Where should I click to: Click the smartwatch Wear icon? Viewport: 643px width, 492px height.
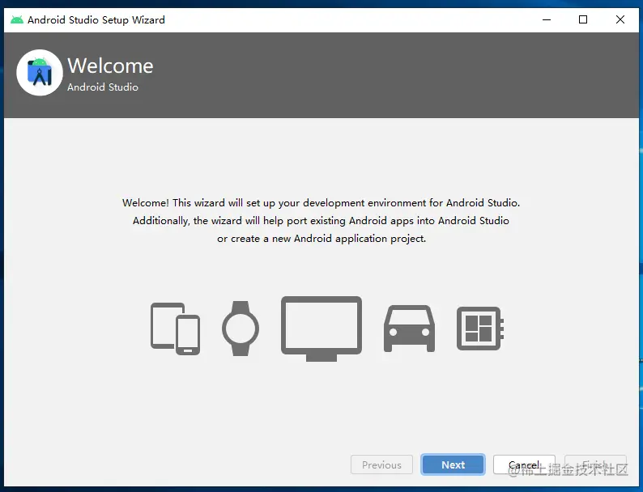241,329
